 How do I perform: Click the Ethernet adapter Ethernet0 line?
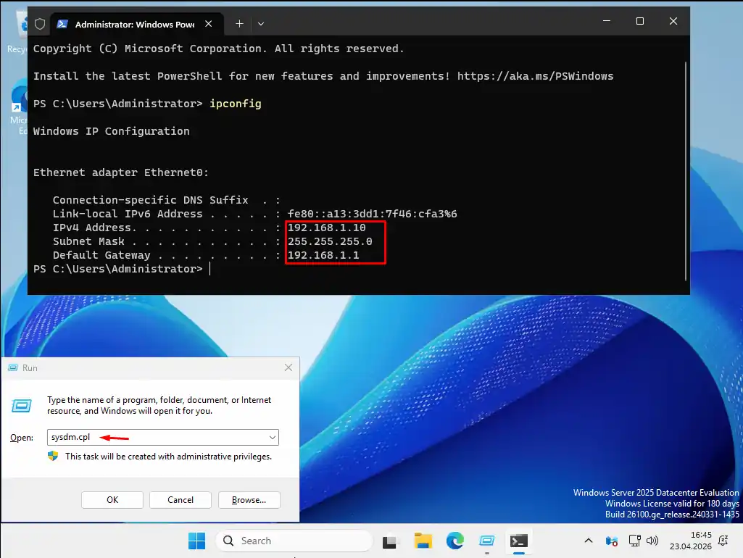[121, 172]
